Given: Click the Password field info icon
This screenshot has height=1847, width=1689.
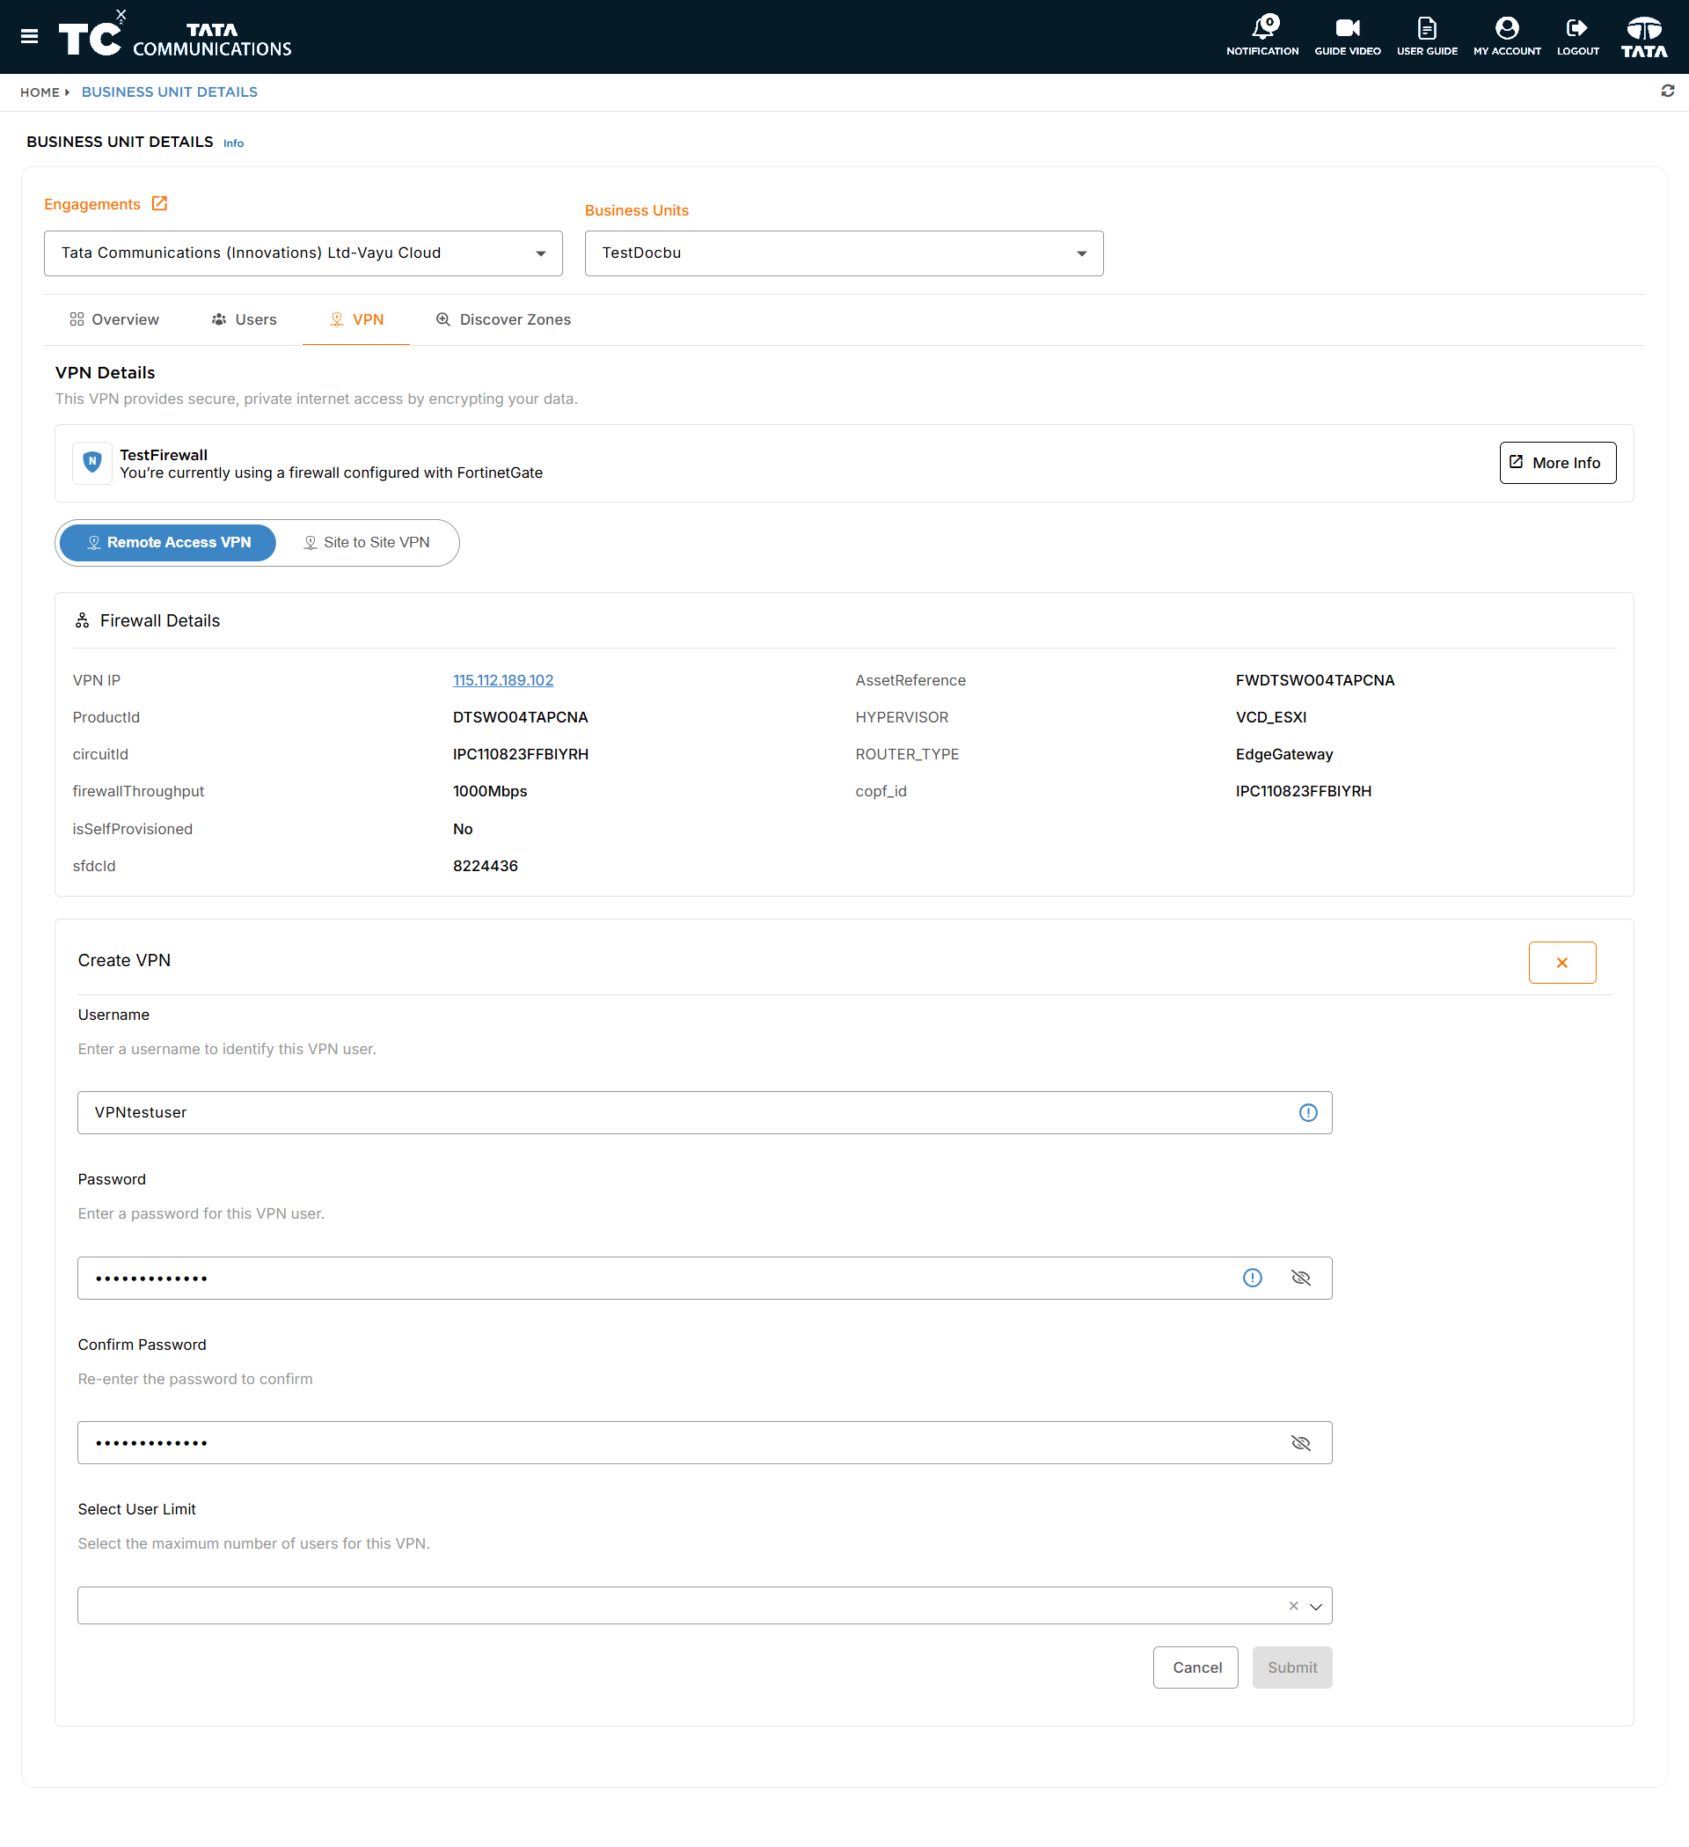Looking at the screenshot, I should (x=1252, y=1277).
